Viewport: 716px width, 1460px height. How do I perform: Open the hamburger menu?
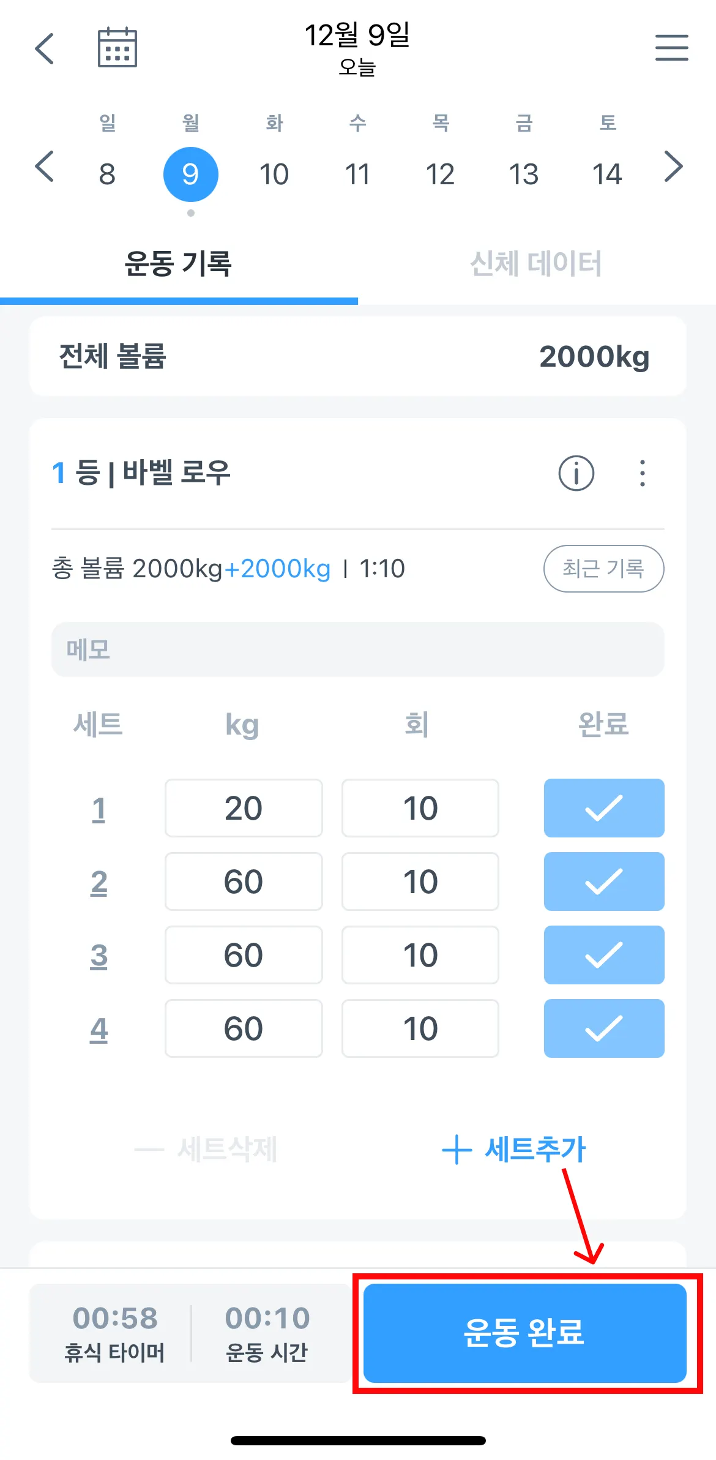tap(671, 48)
